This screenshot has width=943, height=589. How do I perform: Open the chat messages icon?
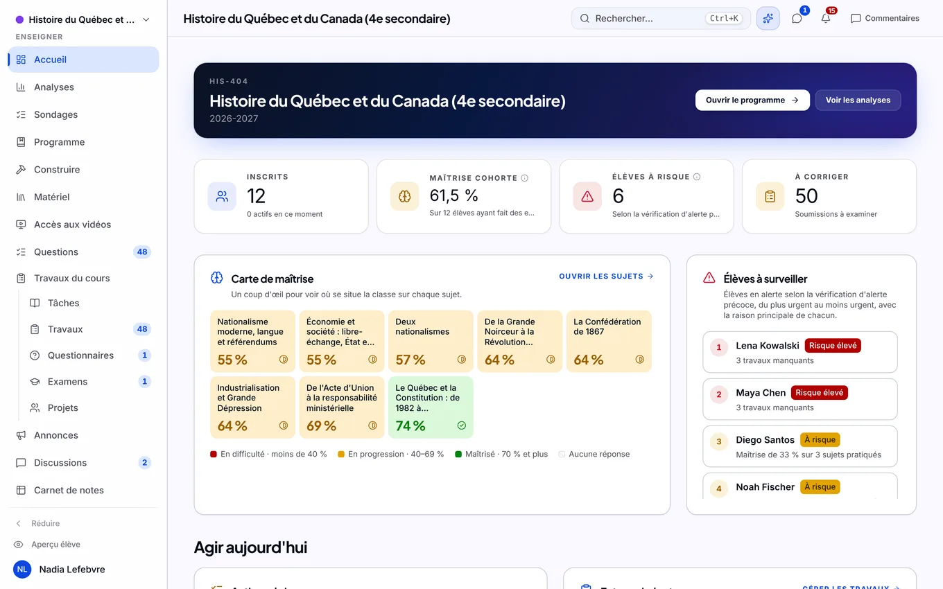(797, 19)
